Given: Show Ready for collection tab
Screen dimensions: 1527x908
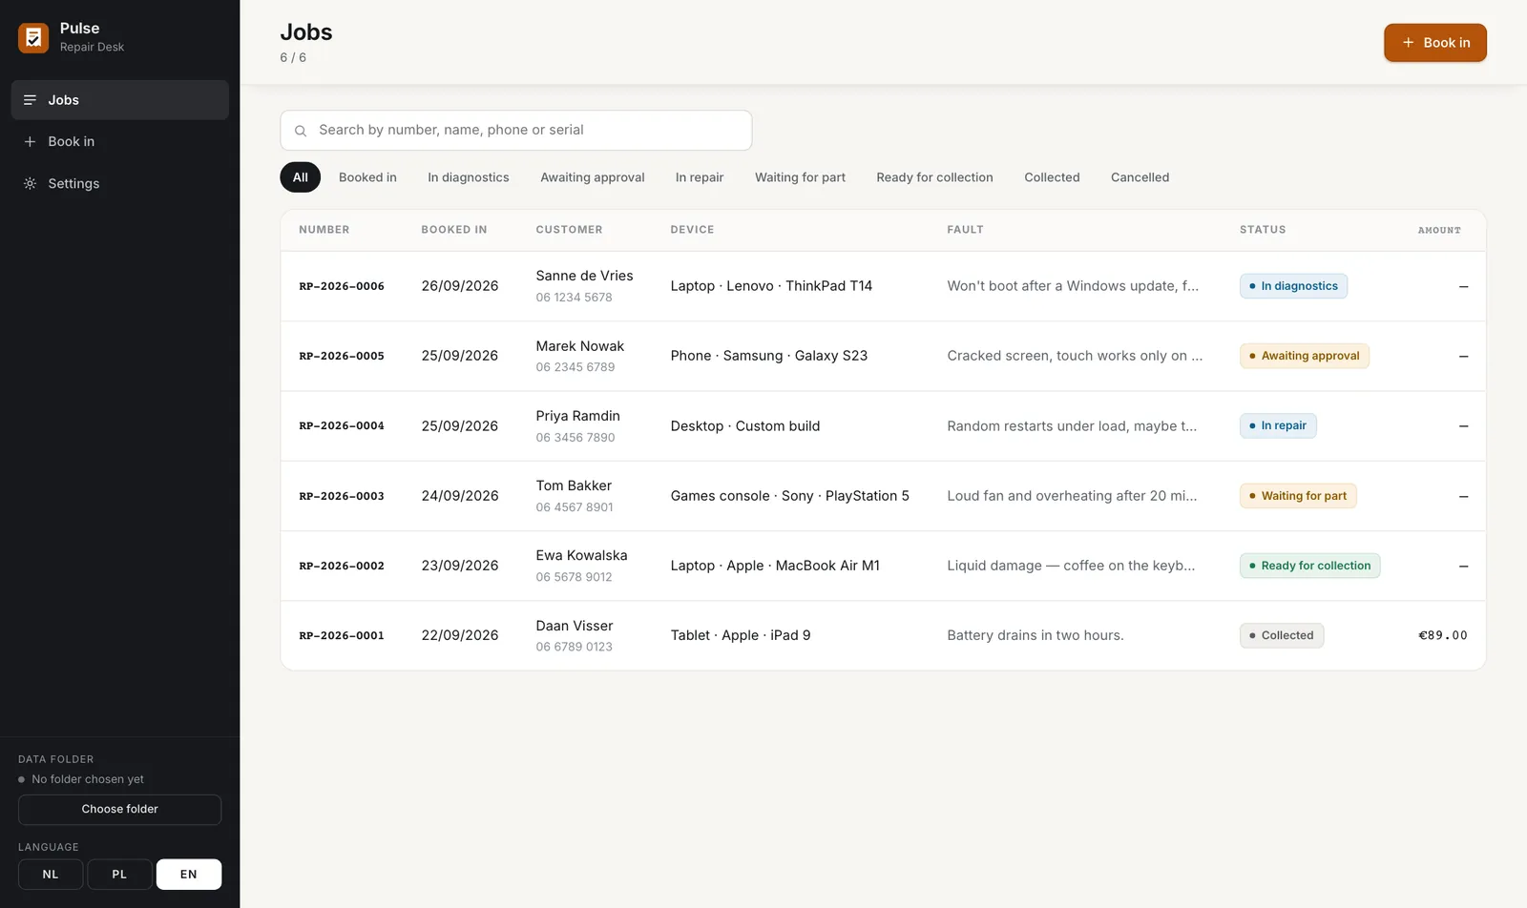Looking at the screenshot, I should coord(934,177).
